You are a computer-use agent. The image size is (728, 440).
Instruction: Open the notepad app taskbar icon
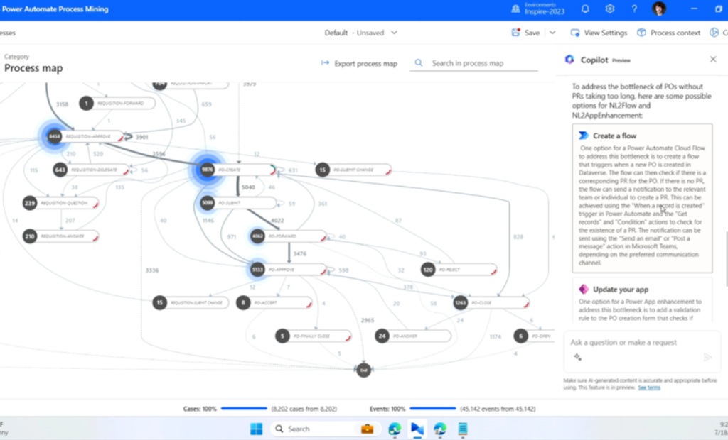462,429
